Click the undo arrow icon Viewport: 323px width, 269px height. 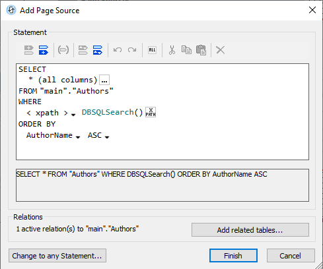pyautogui.click(x=118, y=50)
